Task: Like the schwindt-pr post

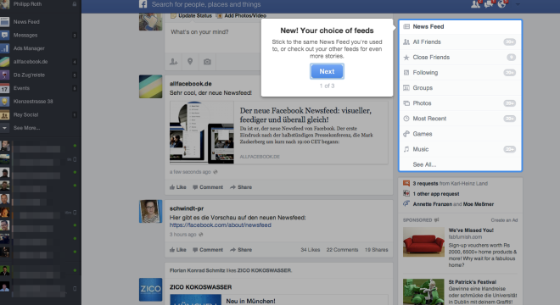Action: 178,250
